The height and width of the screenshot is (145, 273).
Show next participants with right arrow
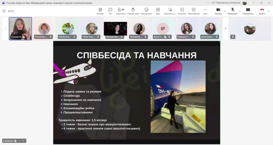[x=226, y=29]
